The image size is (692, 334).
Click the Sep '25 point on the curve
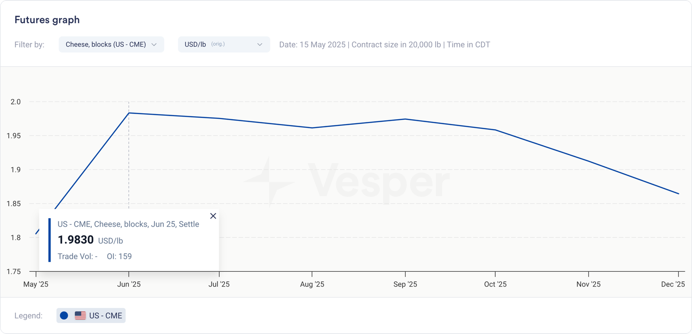[405, 119]
